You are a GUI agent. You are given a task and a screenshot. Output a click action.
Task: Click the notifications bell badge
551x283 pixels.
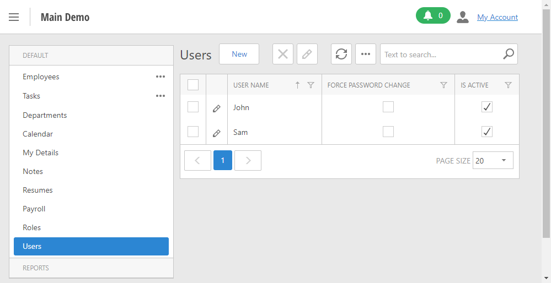pyautogui.click(x=433, y=15)
